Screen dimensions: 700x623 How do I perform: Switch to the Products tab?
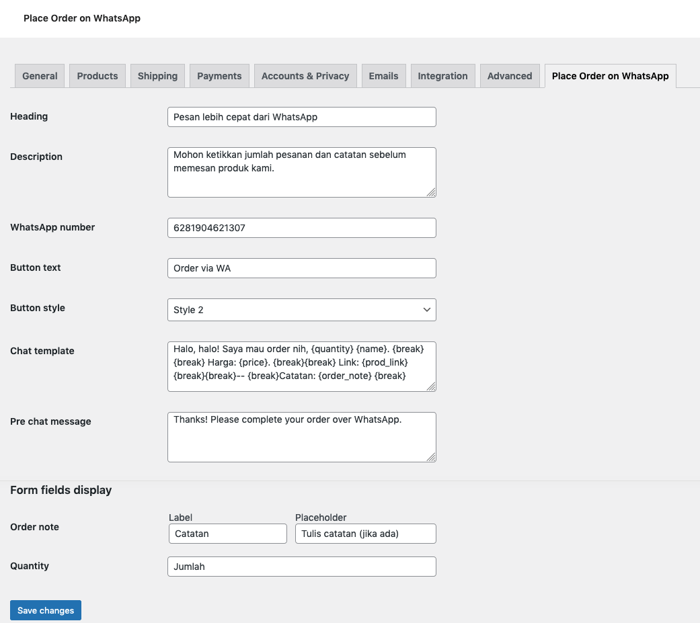98,76
